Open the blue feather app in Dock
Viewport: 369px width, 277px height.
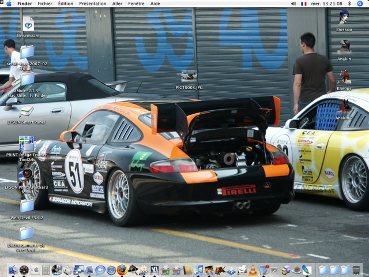pos(307,270)
